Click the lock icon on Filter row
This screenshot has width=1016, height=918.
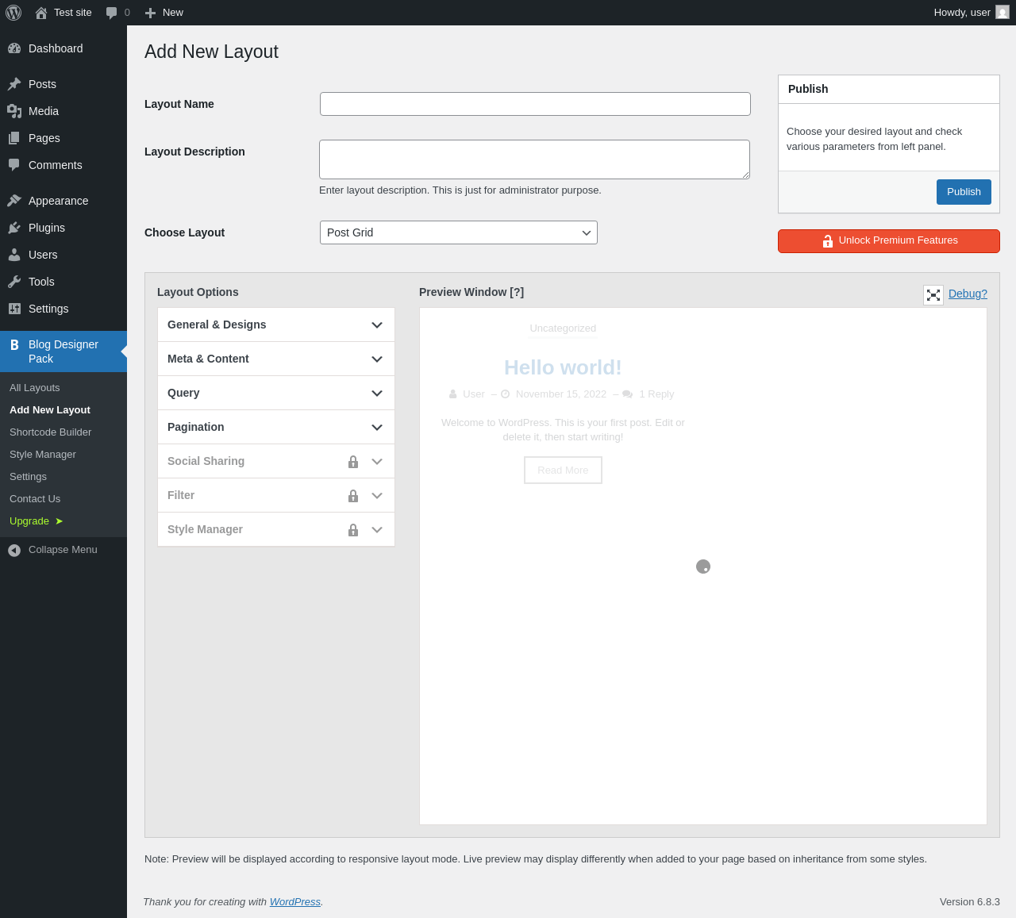(353, 496)
